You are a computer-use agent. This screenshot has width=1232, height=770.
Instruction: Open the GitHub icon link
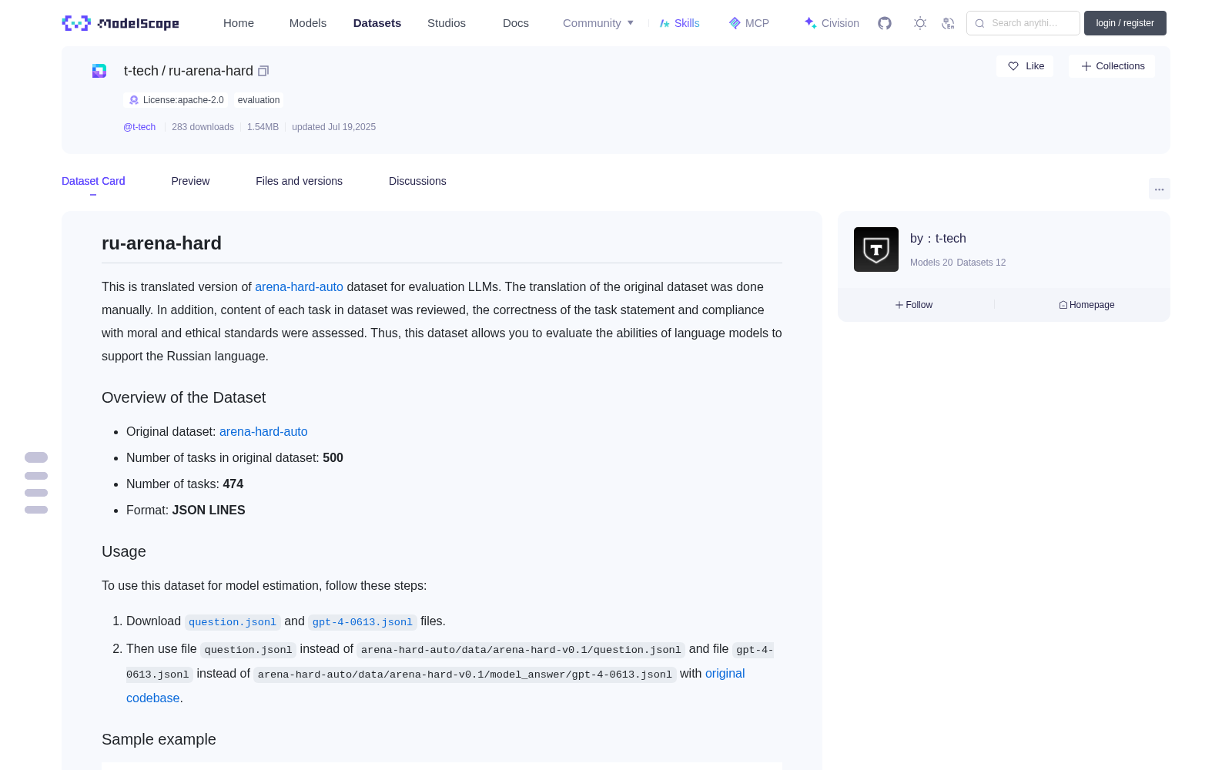pos(885,23)
